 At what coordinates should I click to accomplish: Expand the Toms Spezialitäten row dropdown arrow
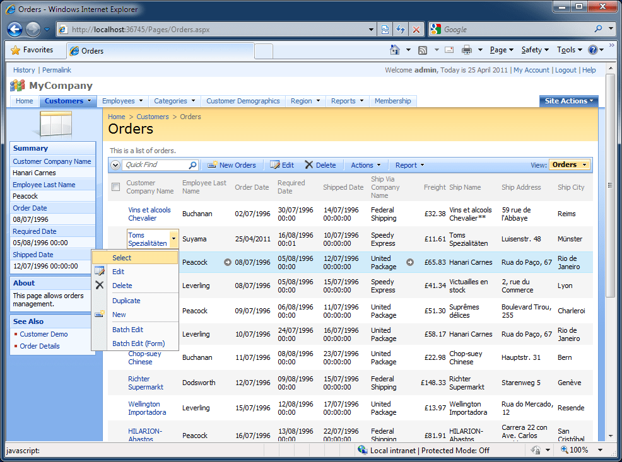(x=173, y=239)
